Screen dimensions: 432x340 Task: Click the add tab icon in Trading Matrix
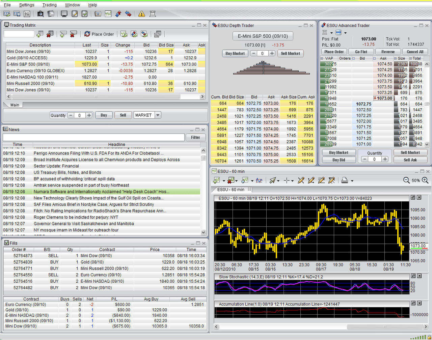tap(63, 34)
